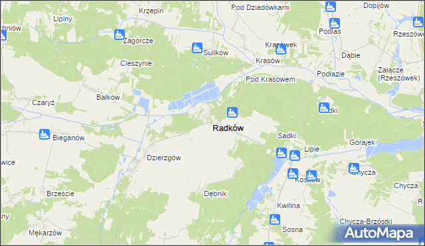Click the Zagórcze place label
This screenshot has height=246, width=425.
[x=138, y=41]
